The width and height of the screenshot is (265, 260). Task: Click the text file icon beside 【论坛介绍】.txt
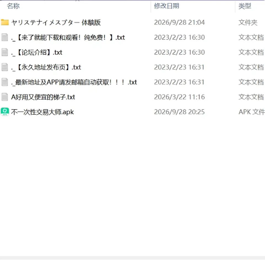coord(5,52)
